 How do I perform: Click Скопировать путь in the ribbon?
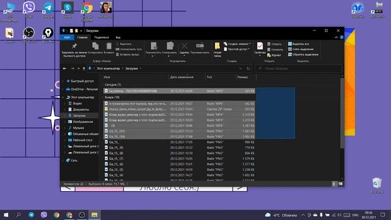tap(129, 49)
